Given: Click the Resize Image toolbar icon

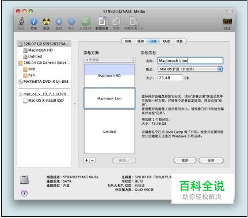Looking at the screenshot, I should point(133,21).
